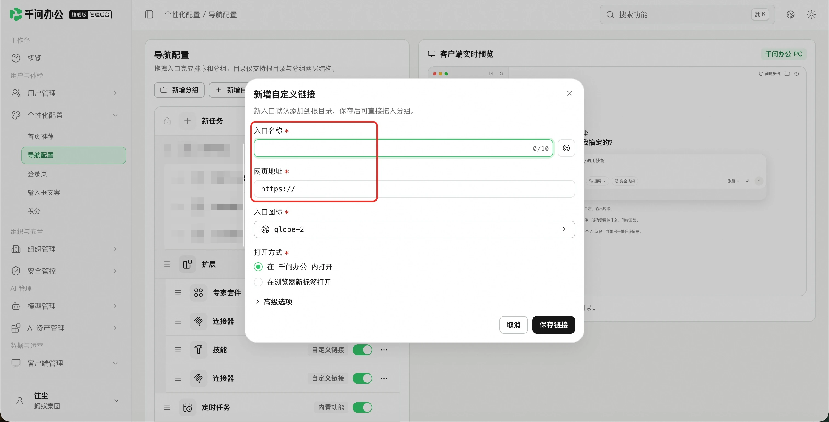
Task: Expand 高级选项 section
Action: [274, 302]
